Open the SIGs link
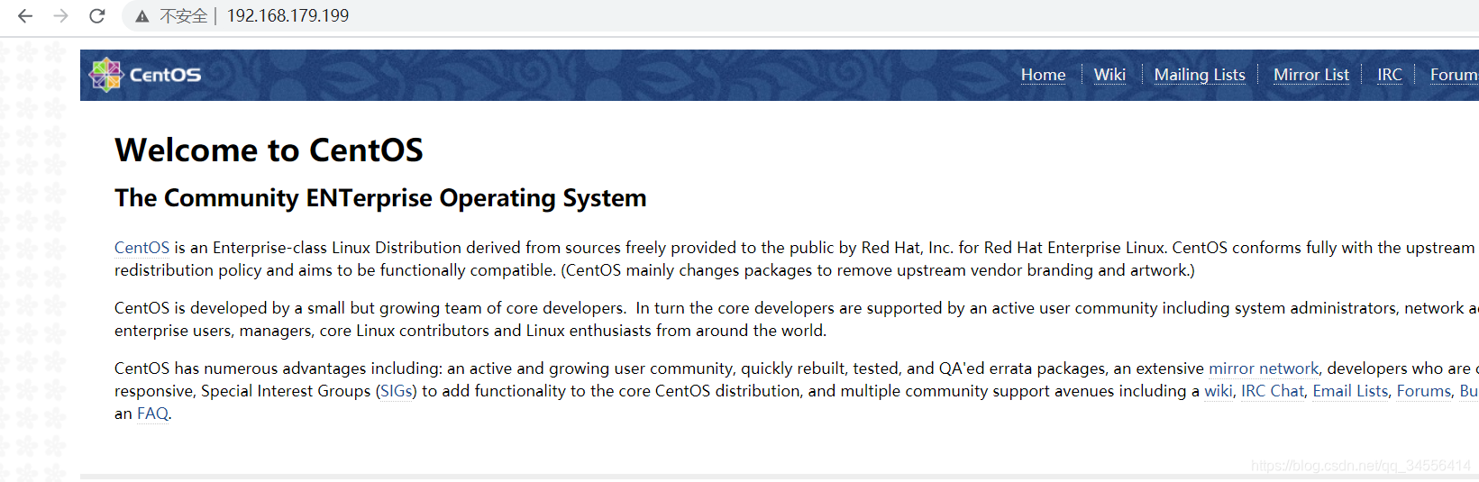The image size is (1479, 482). click(x=397, y=391)
